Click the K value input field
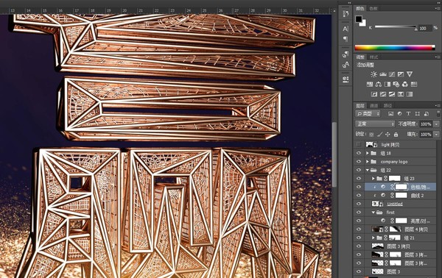The image size is (442, 278). (425, 28)
